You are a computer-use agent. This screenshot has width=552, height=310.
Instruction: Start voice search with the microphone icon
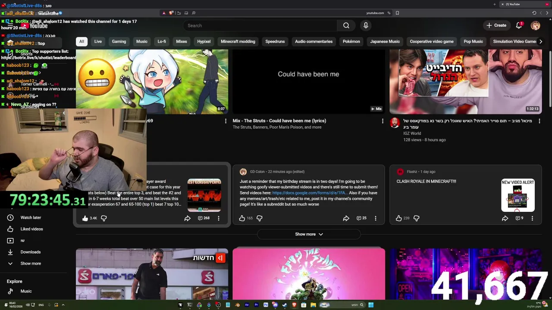366,25
